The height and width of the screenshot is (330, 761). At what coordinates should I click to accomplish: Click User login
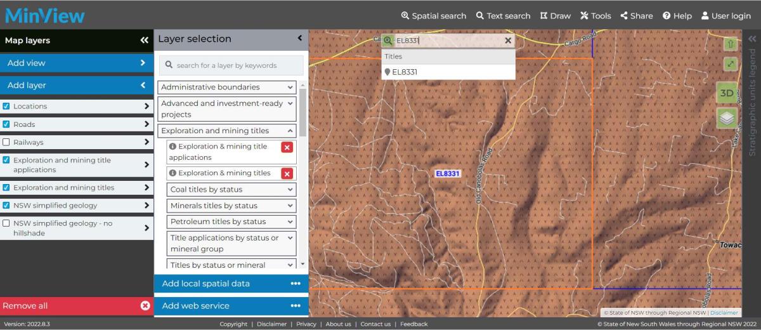pos(725,16)
